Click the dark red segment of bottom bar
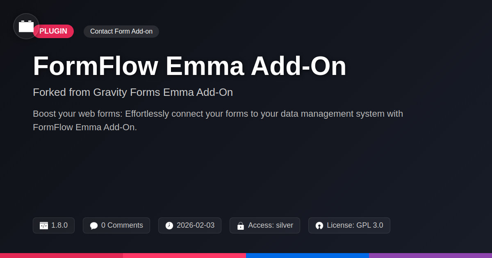Image resolution: width=492 pixels, height=258 pixels. [61, 256]
